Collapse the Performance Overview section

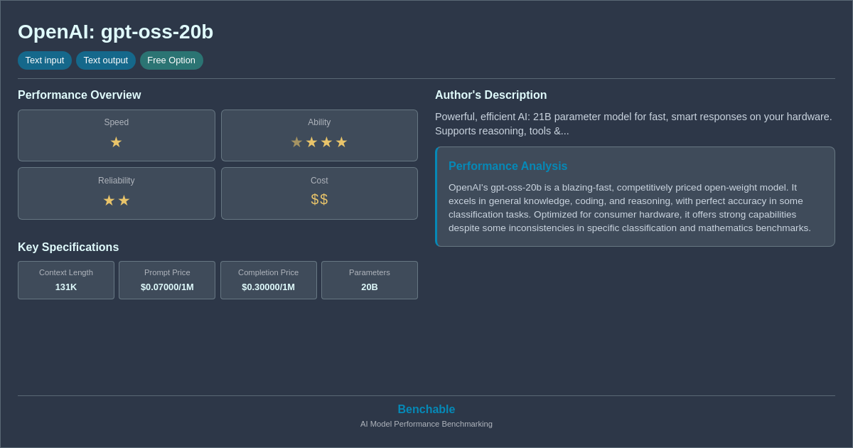(79, 95)
